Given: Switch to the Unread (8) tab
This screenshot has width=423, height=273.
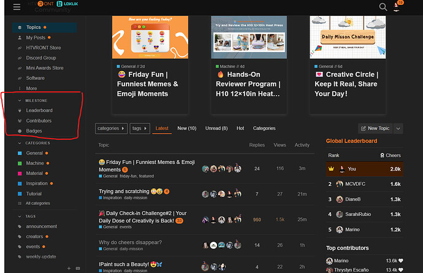Looking at the screenshot, I should (x=215, y=128).
